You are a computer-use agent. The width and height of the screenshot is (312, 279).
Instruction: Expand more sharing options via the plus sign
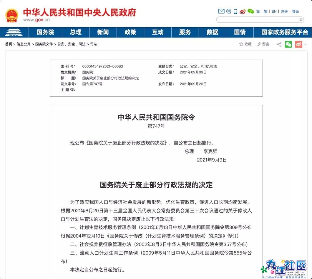point(305,44)
